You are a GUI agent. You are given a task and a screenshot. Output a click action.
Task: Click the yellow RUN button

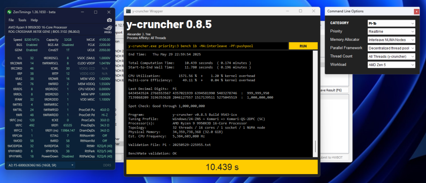[x=303, y=46]
